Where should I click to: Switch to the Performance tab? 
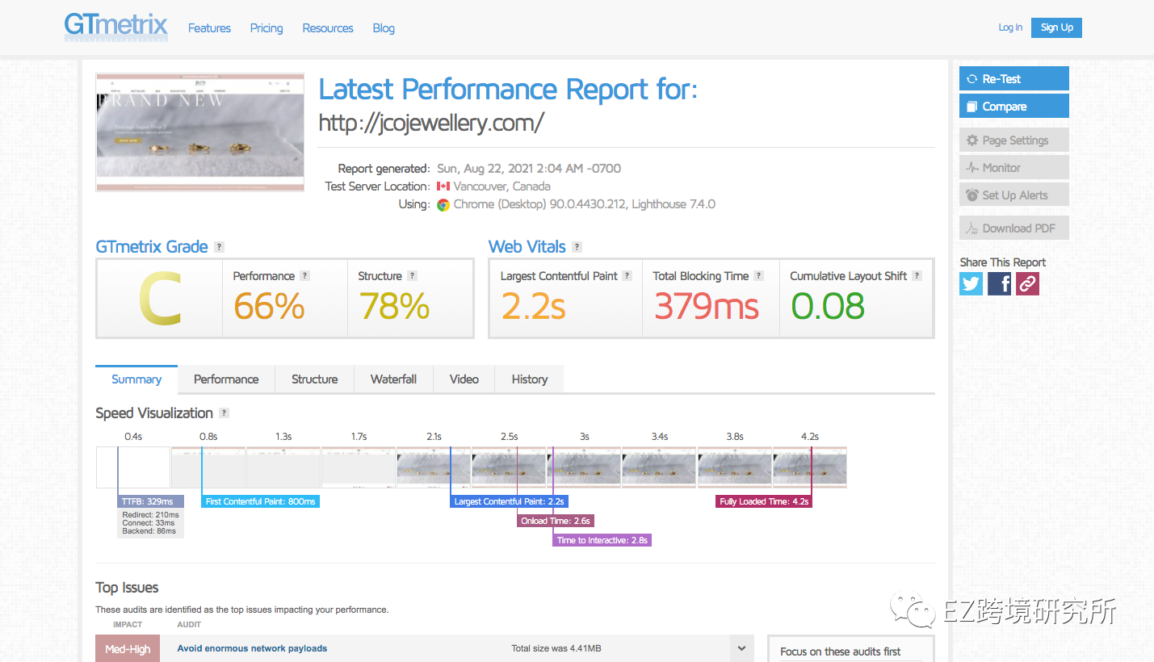click(x=226, y=379)
